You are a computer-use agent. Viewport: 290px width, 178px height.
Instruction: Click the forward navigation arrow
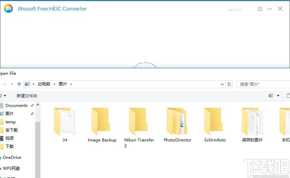click(x=4, y=84)
